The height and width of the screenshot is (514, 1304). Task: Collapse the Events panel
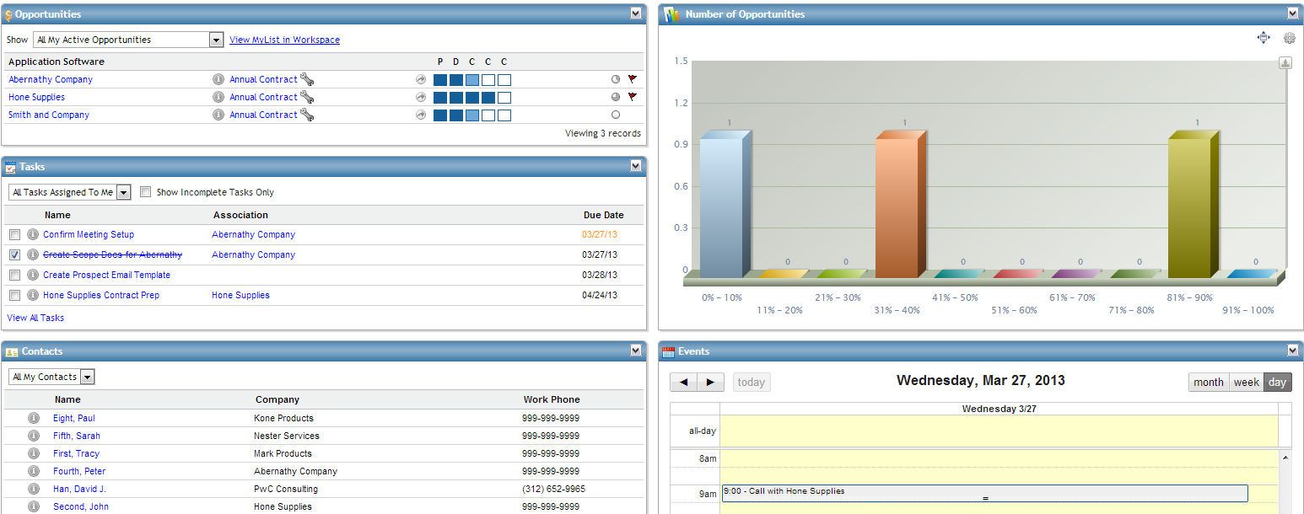tap(1293, 351)
